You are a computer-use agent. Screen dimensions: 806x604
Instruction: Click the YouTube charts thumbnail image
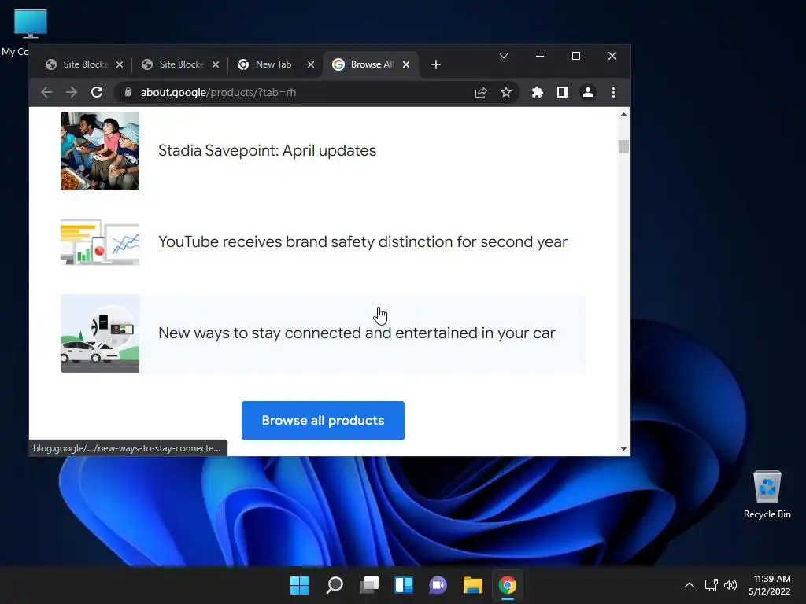coord(100,242)
